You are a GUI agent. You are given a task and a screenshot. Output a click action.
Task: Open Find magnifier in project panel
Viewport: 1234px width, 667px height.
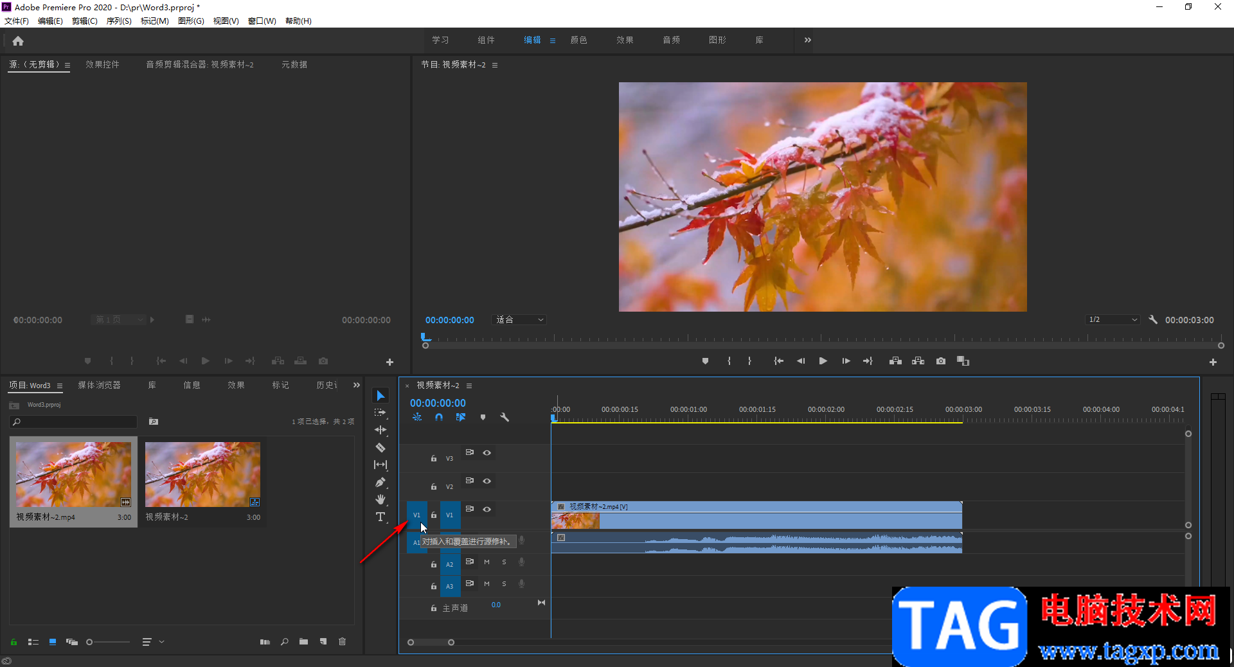(285, 641)
